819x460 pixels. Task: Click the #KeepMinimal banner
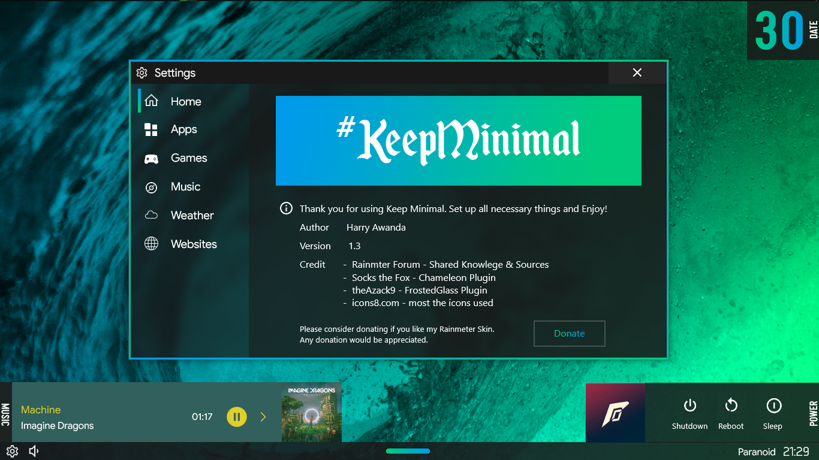coord(459,141)
